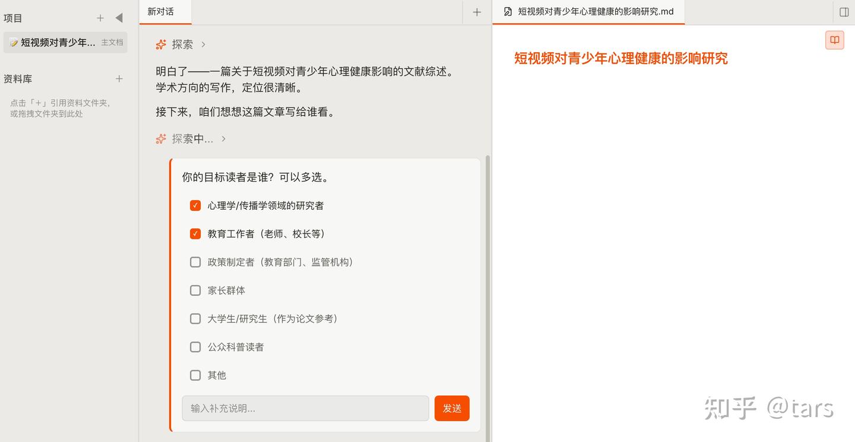
Task: Click the 输入补充说明 input field
Action: [305, 408]
